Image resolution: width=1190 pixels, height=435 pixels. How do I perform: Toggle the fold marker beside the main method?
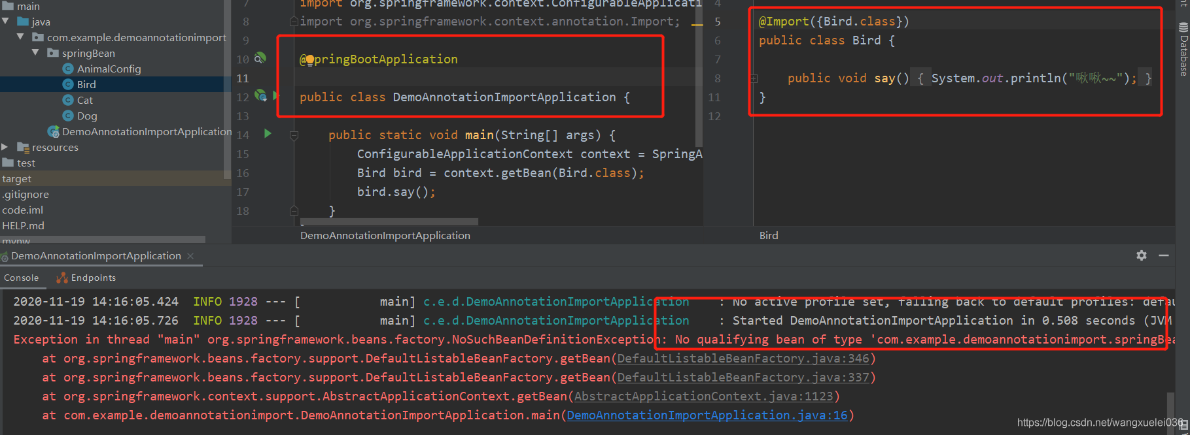(294, 135)
